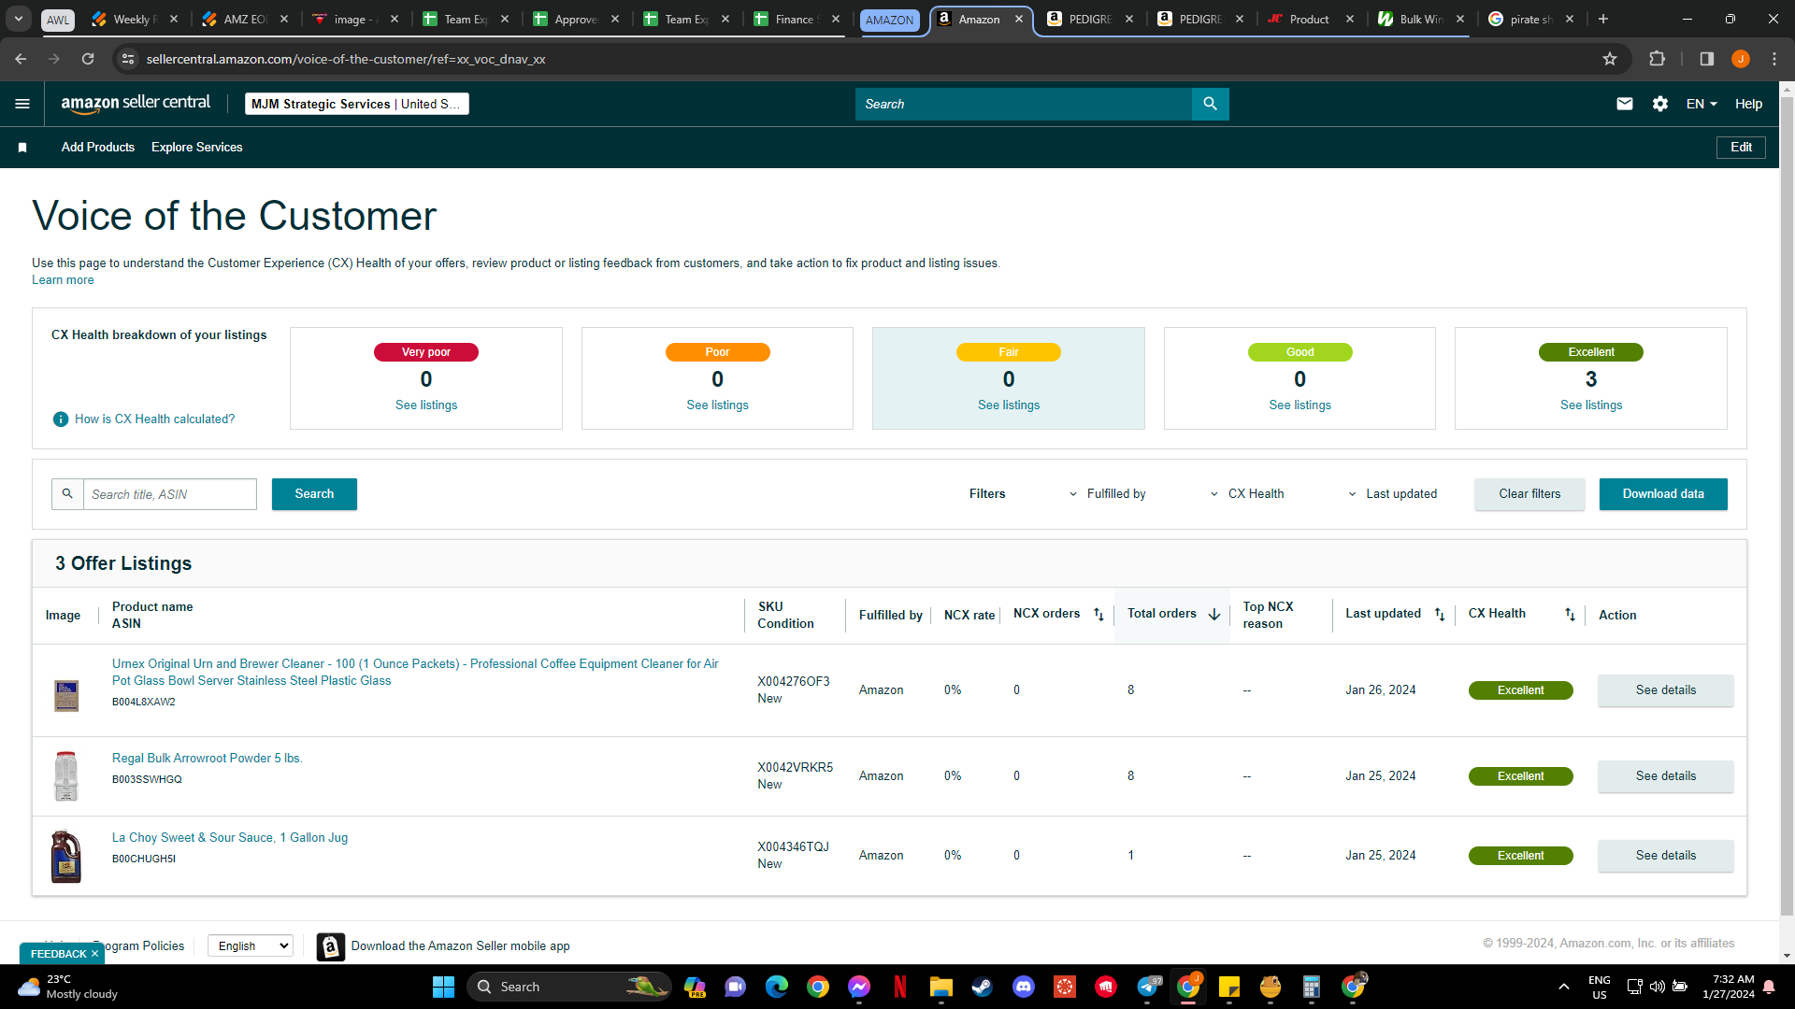Click the Regal Arrowroot Powder product thumbnail
Image resolution: width=1795 pixels, height=1009 pixels.
[65, 776]
